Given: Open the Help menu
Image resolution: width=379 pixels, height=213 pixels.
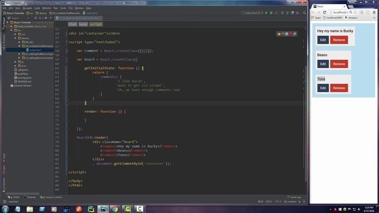Looking at the screenshot, I should point(88,8).
